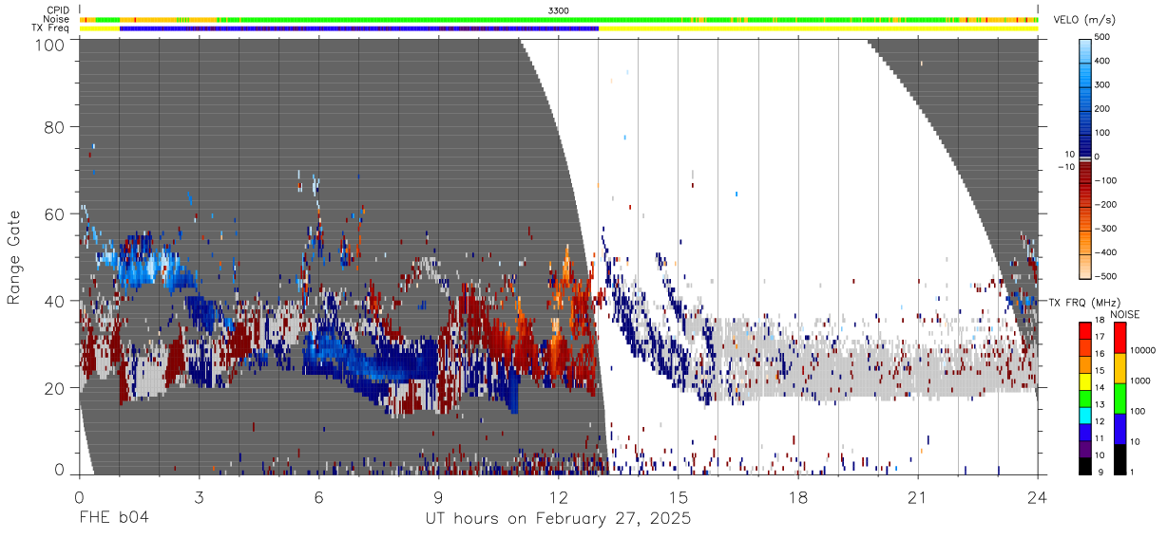
Task: Click the x-axis hour tick "9"
Action: pos(438,497)
